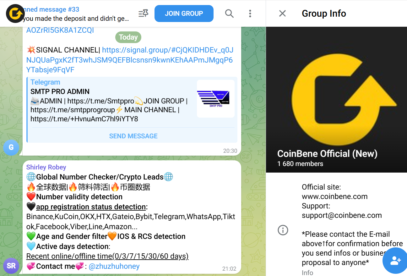Click the add member floating button
This screenshot has width=407, height=276.
point(395,261)
